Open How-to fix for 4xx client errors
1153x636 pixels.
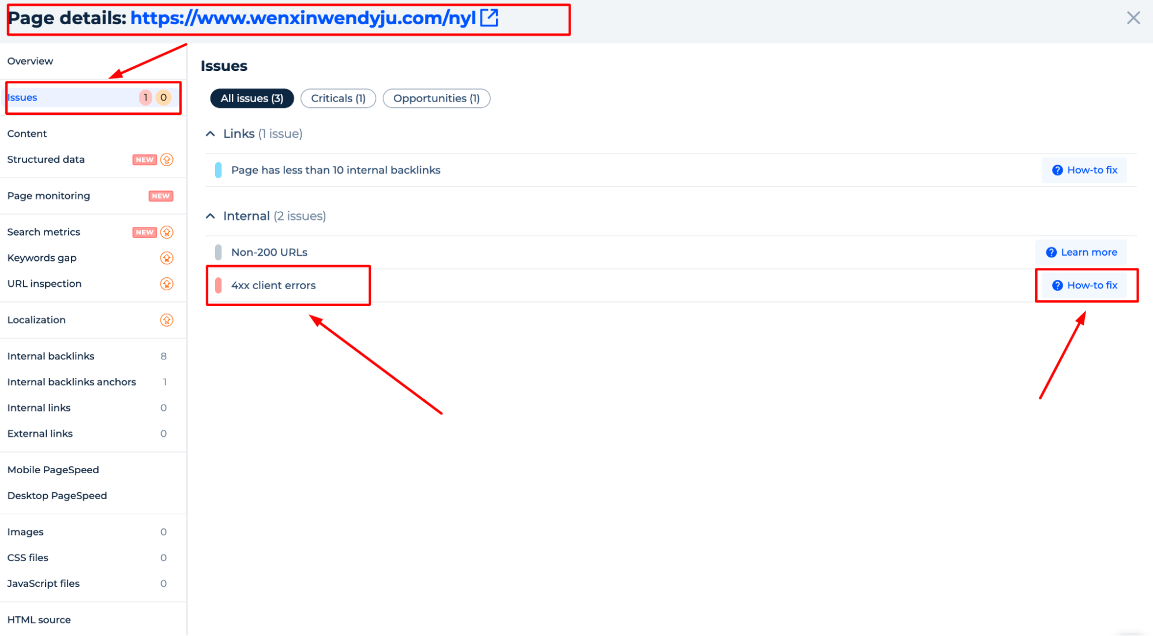1084,285
